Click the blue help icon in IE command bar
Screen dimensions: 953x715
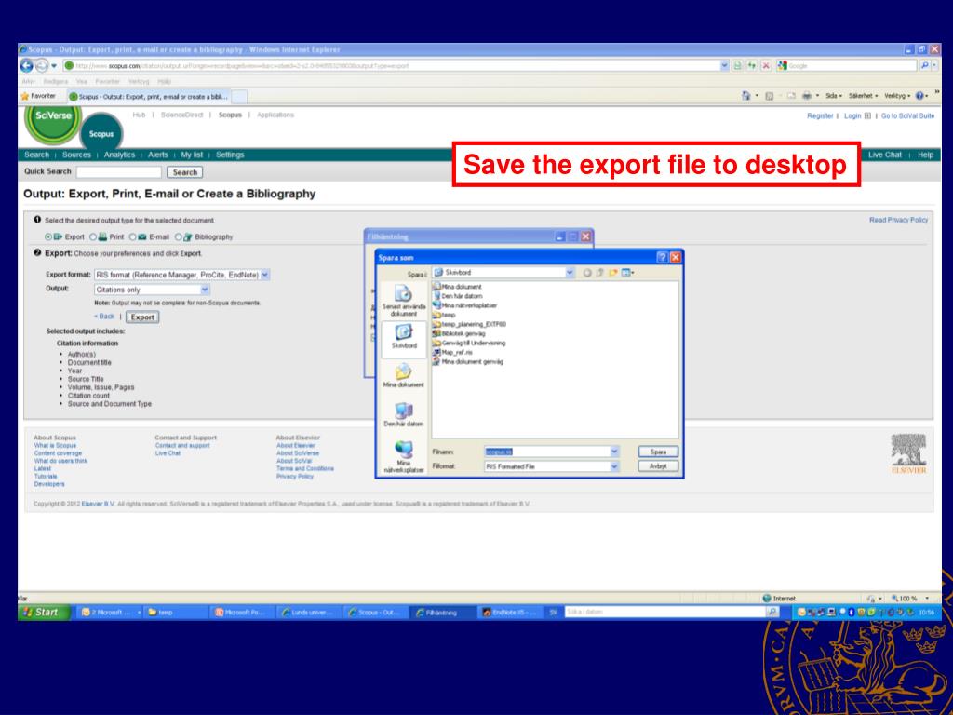tap(919, 96)
